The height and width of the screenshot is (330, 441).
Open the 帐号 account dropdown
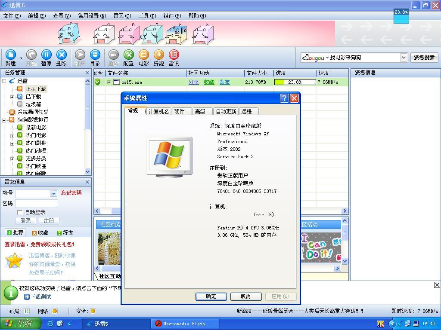[53, 194]
